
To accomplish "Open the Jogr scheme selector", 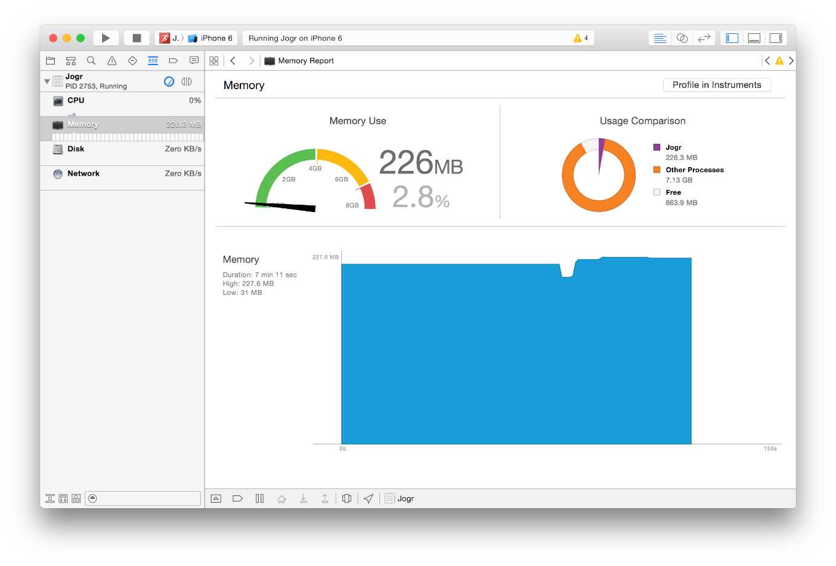I will tap(169, 38).
